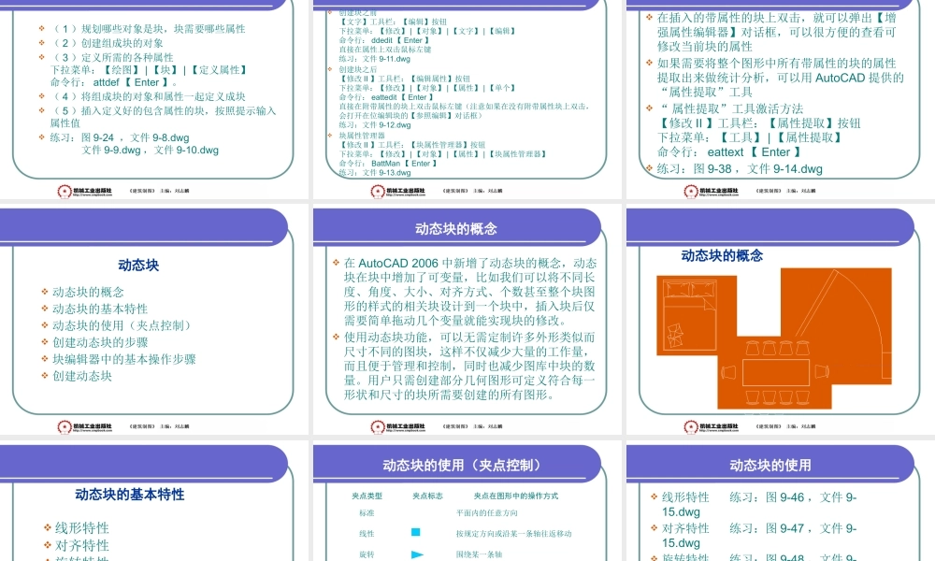Image resolution: width=935 pixels, height=561 pixels.
Task: Click the 夹点类型 column header
Action: click(x=367, y=496)
